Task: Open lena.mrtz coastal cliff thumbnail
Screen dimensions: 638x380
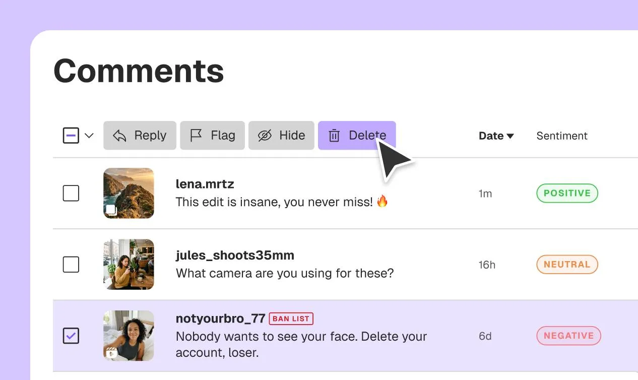Action: (x=129, y=193)
